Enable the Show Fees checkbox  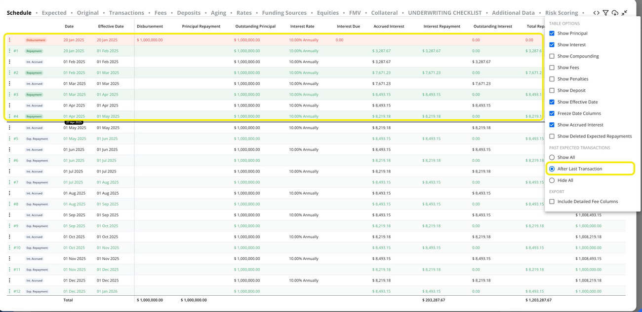552,68
